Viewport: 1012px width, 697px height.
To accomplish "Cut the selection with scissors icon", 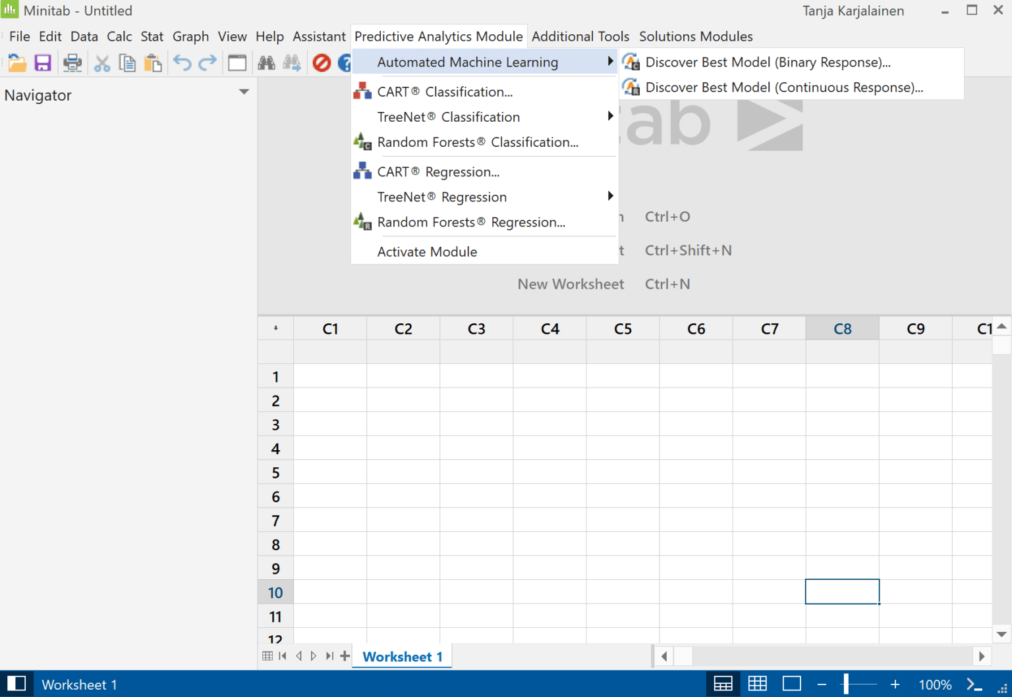I will click(102, 63).
